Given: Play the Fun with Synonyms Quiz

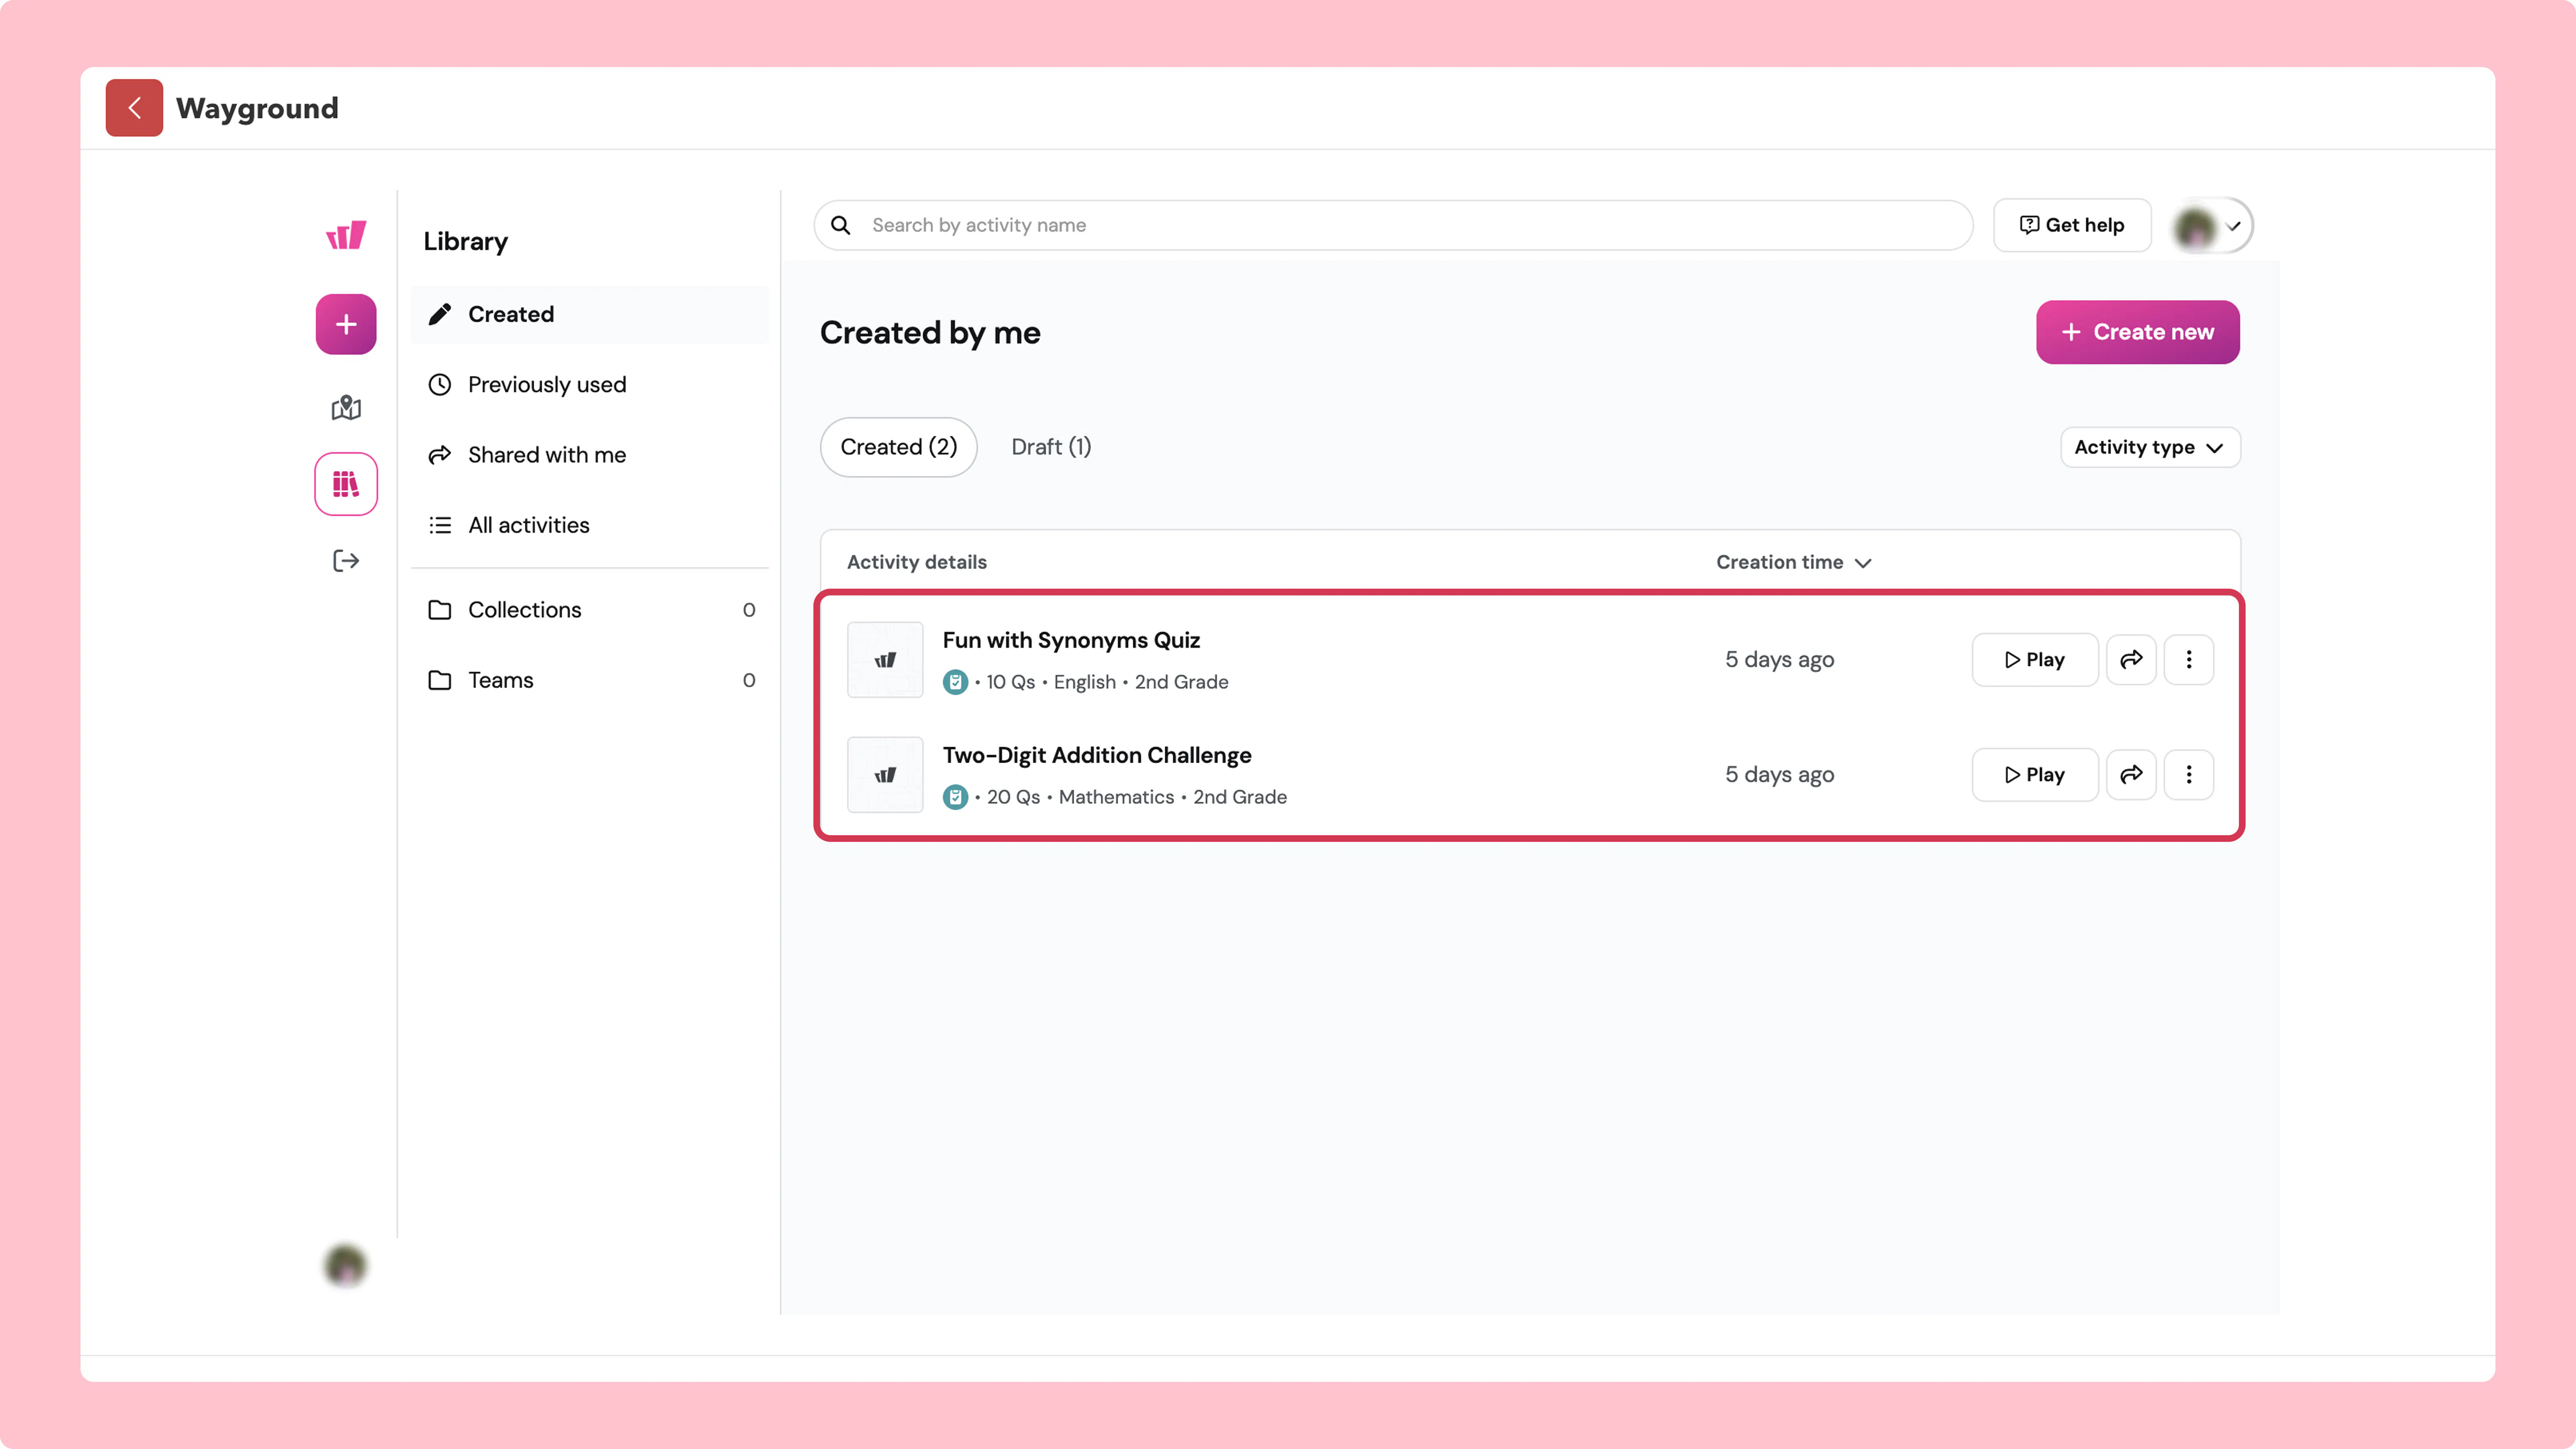Looking at the screenshot, I should 2035,659.
